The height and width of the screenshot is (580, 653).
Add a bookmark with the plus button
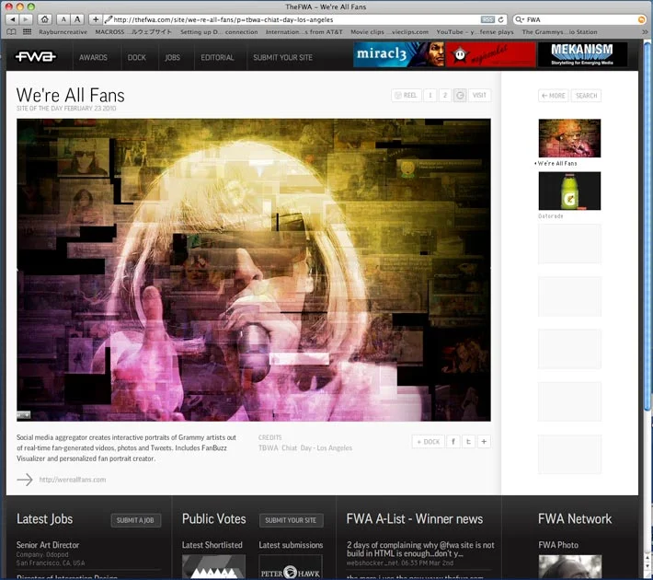pos(96,19)
